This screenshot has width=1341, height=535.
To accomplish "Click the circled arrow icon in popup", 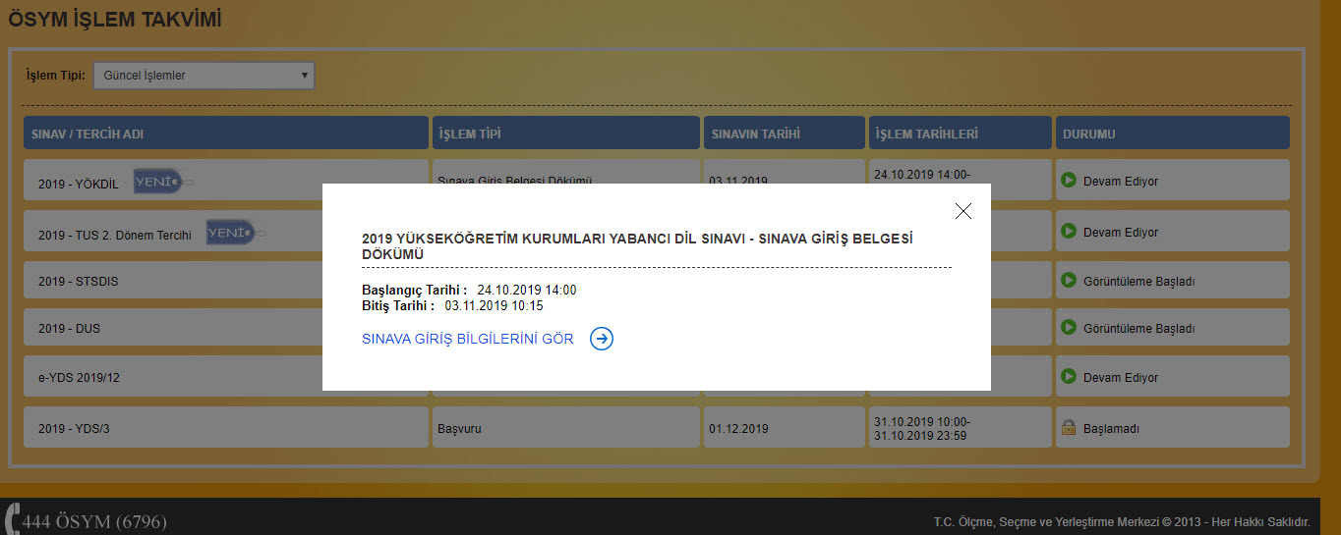I will 602,339.
